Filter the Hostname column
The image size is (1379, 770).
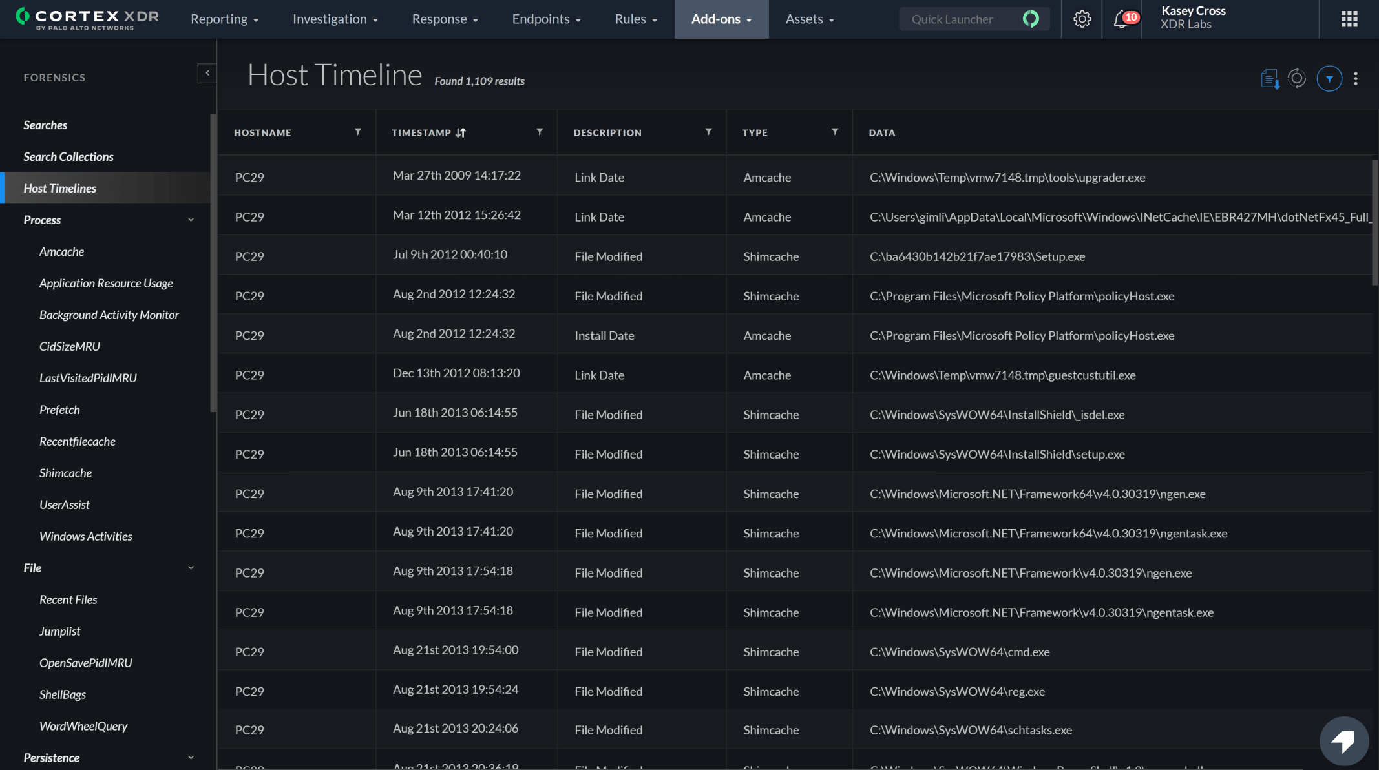(x=358, y=132)
